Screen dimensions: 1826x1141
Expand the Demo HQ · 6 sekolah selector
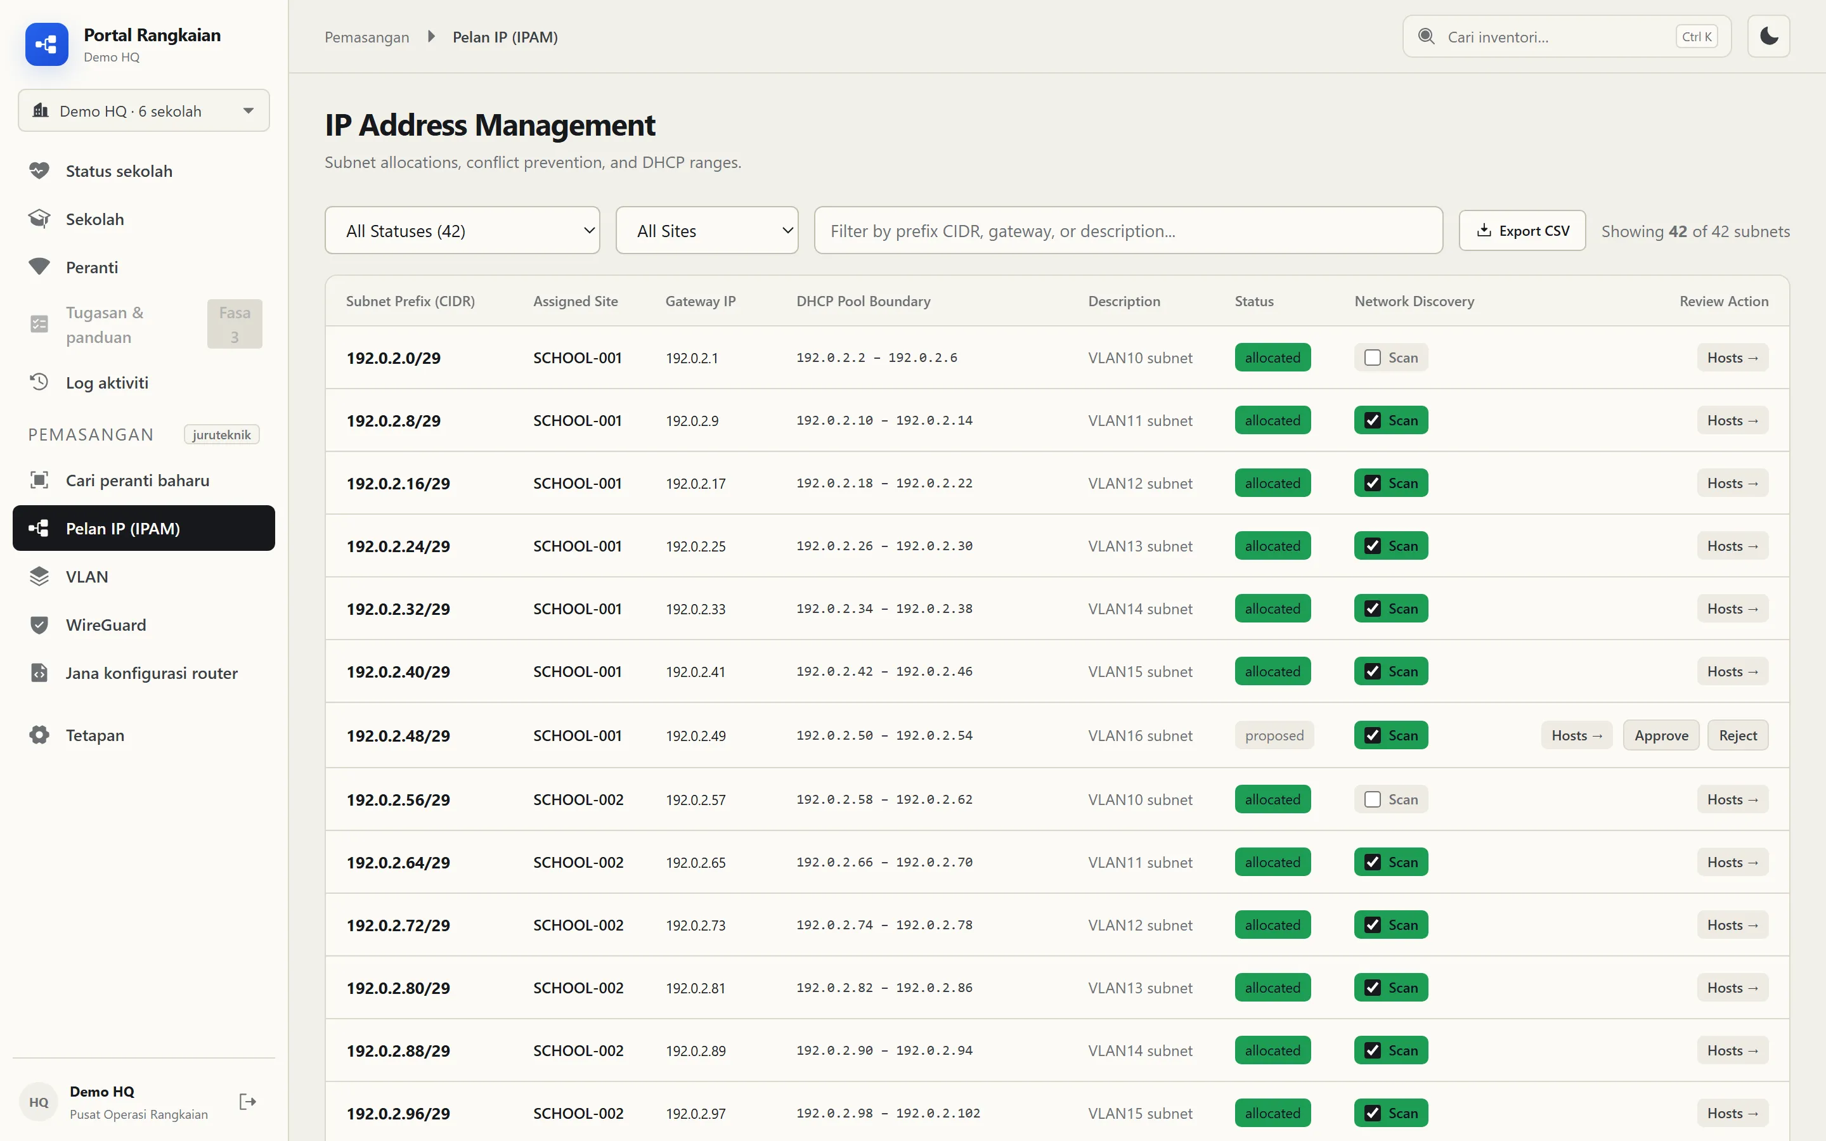pos(143,111)
